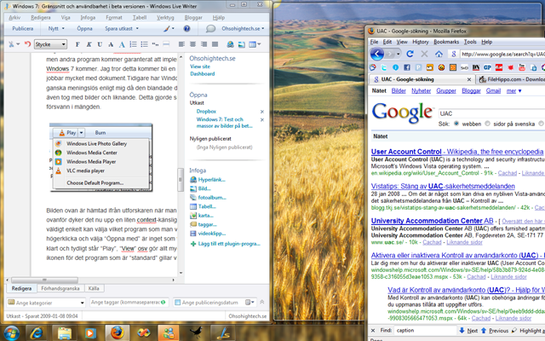The width and height of the screenshot is (545, 341).
Task: Click Firefox back button
Action: (x=377, y=54)
